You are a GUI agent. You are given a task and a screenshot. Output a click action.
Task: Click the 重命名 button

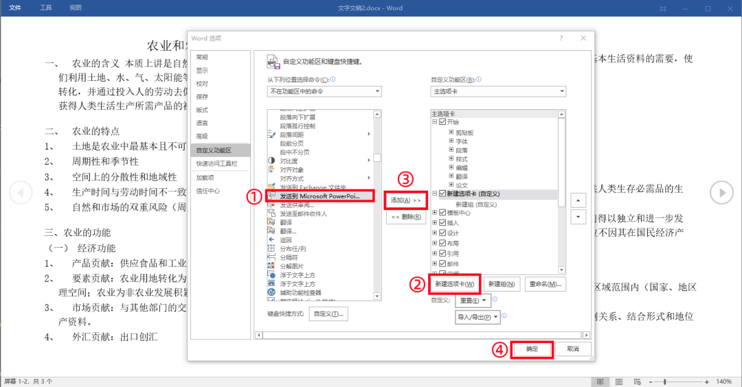(x=545, y=284)
